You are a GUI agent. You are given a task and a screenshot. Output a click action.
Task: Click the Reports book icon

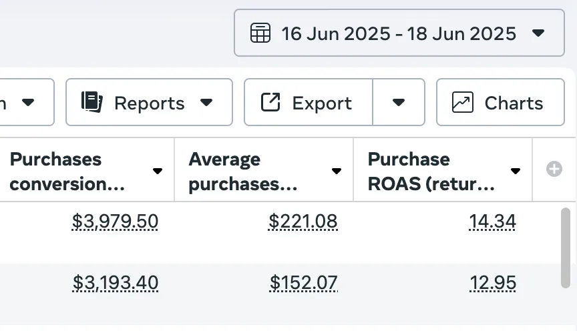tap(91, 102)
